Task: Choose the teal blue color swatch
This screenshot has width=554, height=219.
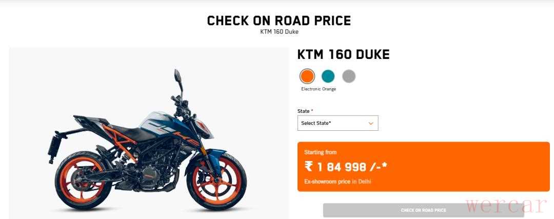Action: (328, 76)
